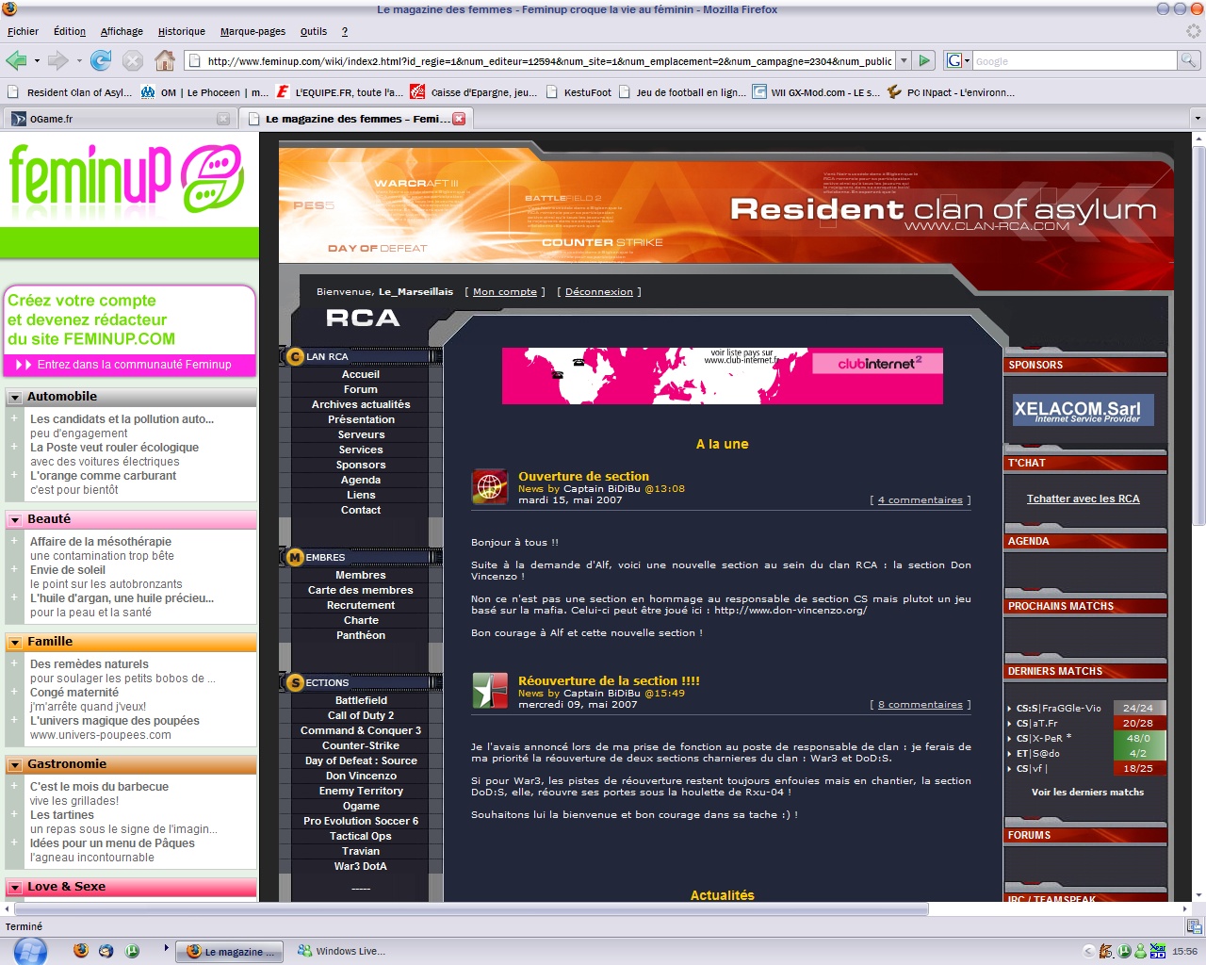This screenshot has width=1206, height=965.
Task: Open the search engine selector dropdown
Action: point(957,61)
